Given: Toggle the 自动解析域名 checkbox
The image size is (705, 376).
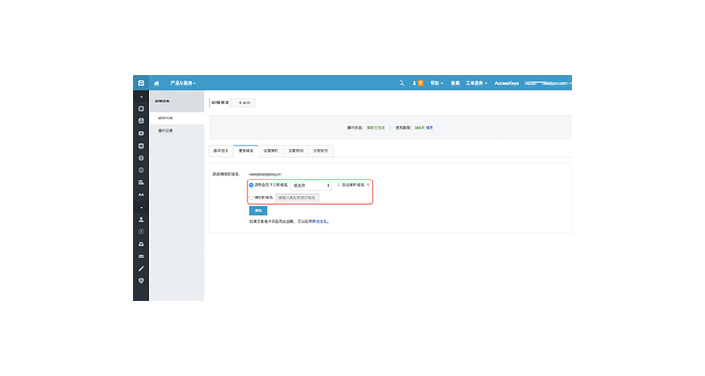Looking at the screenshot, I should tap(339, 185).
